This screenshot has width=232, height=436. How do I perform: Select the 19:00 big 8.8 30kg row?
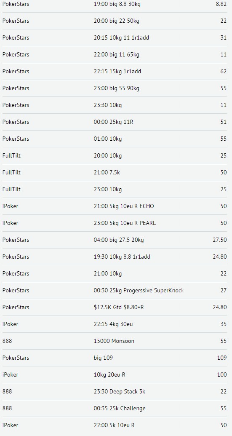[x=115, y=4]
